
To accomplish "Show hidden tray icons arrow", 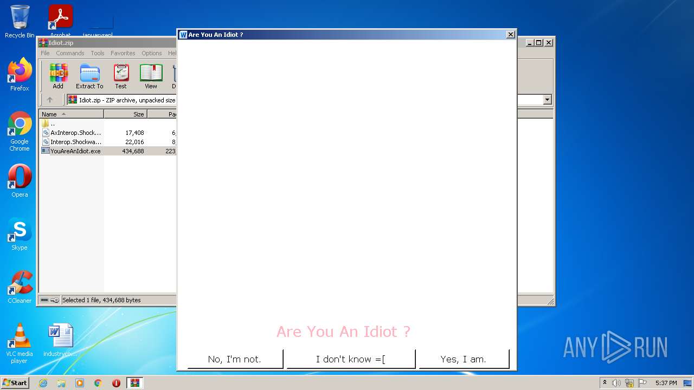I will [605, 383].
